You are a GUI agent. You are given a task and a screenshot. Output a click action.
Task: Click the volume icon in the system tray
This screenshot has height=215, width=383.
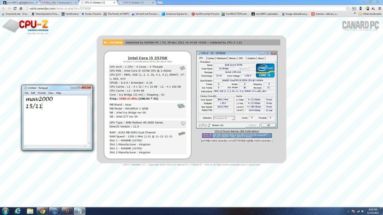coord(363,211)
